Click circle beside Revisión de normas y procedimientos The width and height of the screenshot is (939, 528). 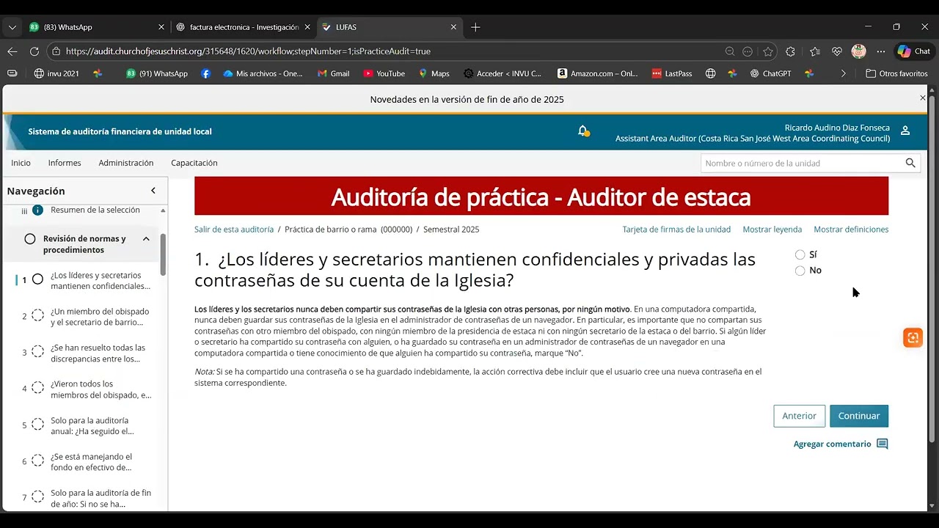[30, 239]
